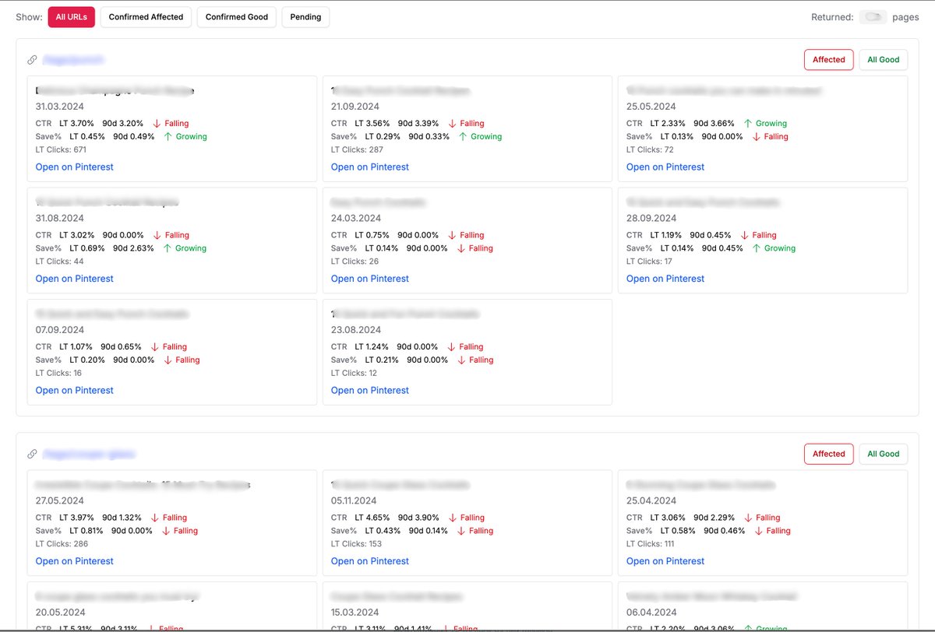The image size is (935, 632).
Task: Click the date 20.05.2024
Action: (x=60, y=613)
